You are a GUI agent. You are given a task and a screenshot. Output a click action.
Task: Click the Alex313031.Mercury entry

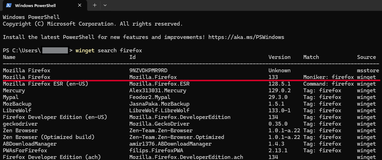pyautogui.click(x=158, y=91)
